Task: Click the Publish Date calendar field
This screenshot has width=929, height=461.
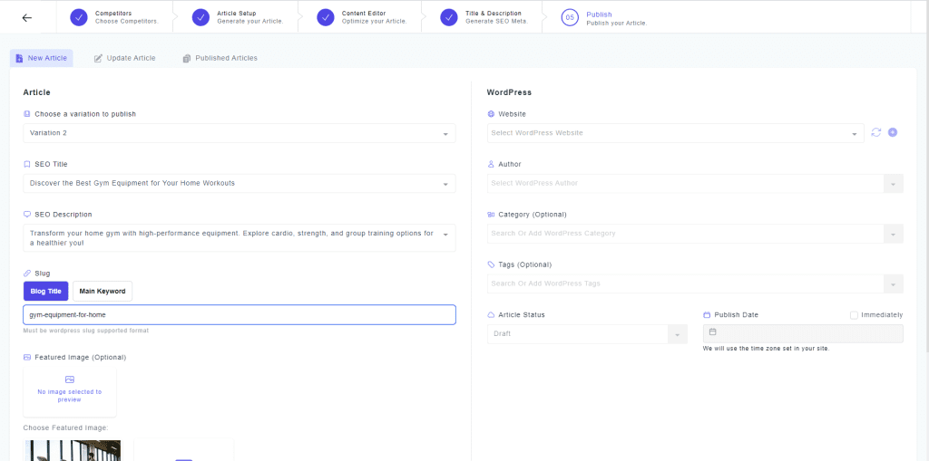Action: coord(802,333)
